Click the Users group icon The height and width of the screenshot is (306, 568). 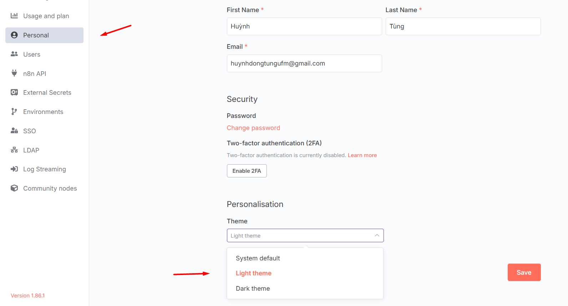[14, 54]
